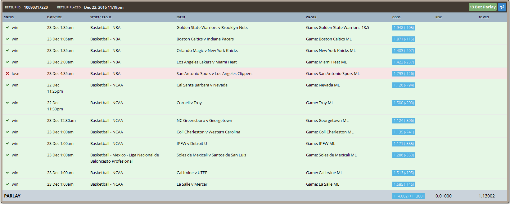Click the Mexico Liga Nacional de Baloncesto league text
The height and width of the screenshot is (204, 510).
(124, 158)
